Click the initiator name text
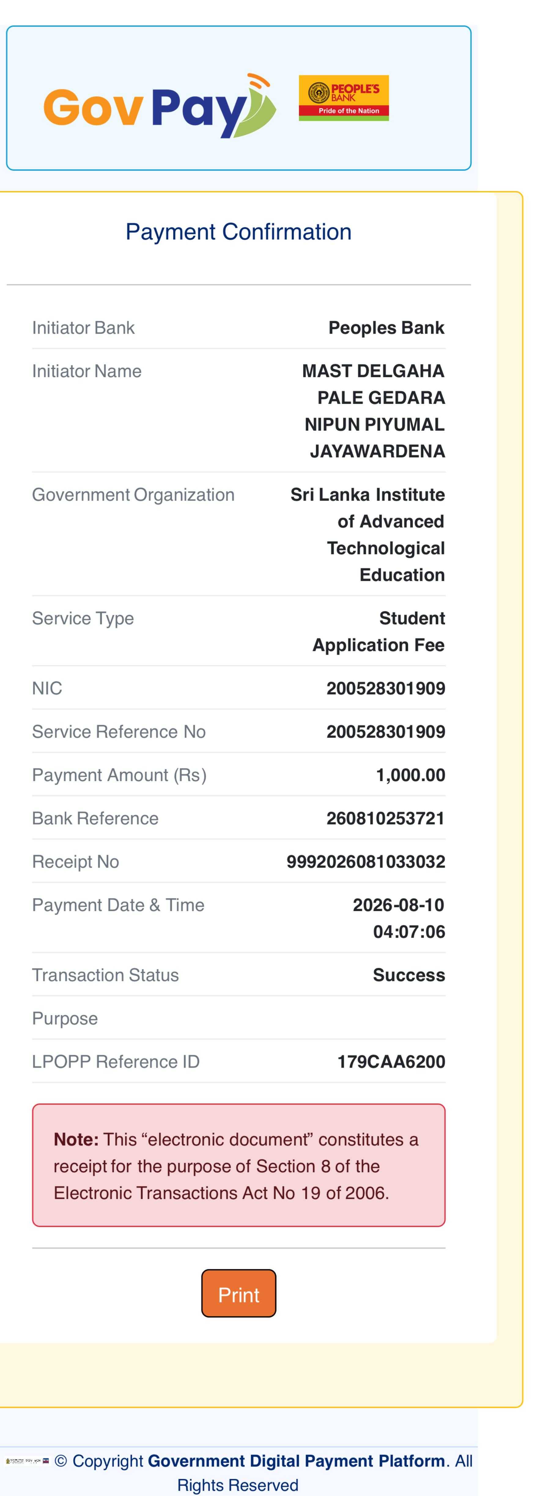The image size is (539, 1496). (x=374, y=411)
